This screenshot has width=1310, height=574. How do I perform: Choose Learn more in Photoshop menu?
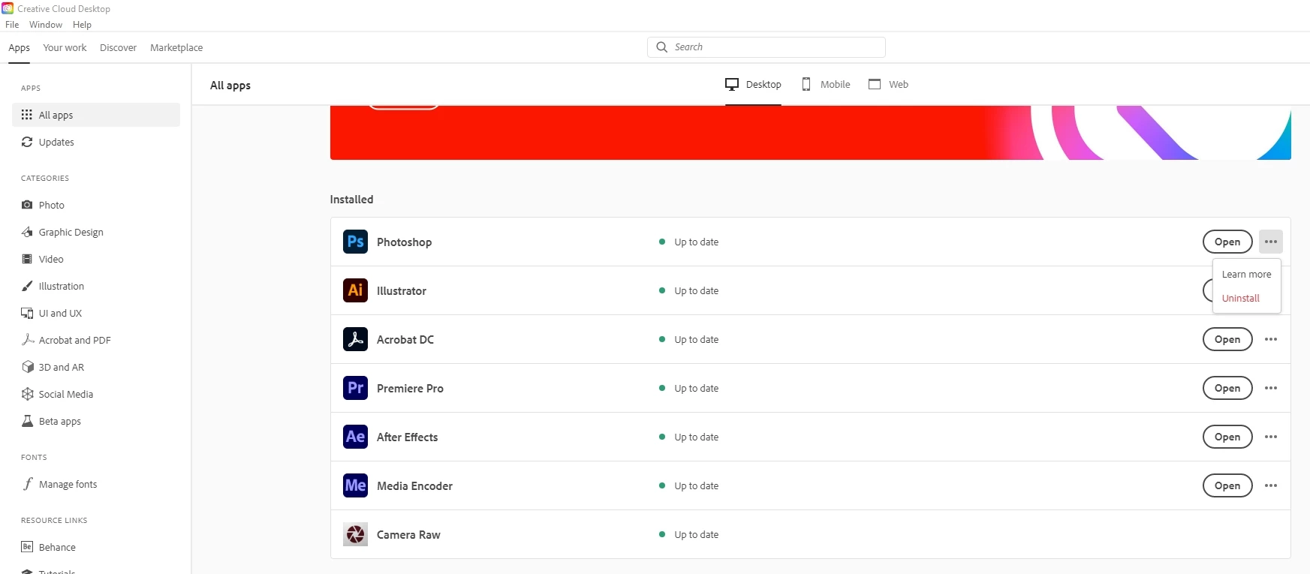pyautogui.click(x=1246, y=274)
